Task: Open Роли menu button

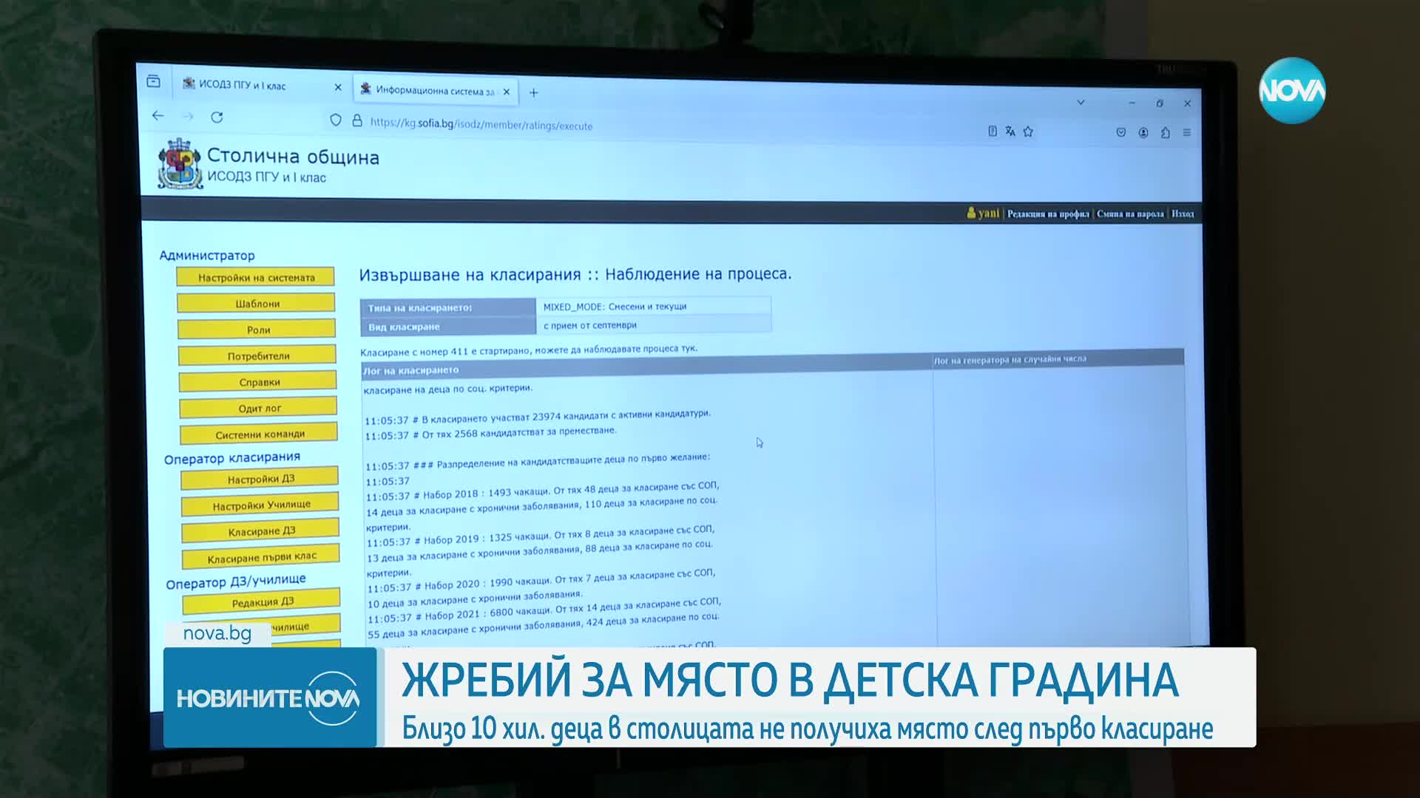Action: [x=257, y=329]
